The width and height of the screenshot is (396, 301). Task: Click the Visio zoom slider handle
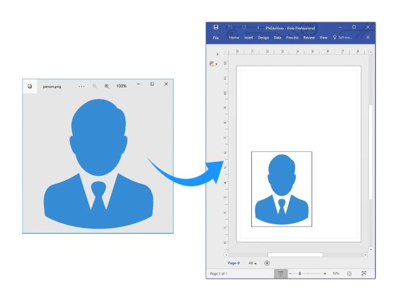pyautogui.click(x=300, y=273)
